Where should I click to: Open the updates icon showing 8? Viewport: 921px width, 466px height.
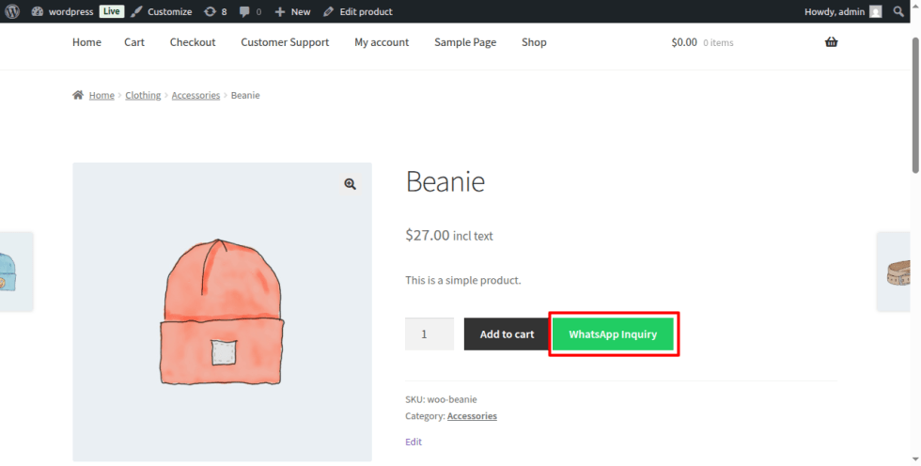point(210,11)
